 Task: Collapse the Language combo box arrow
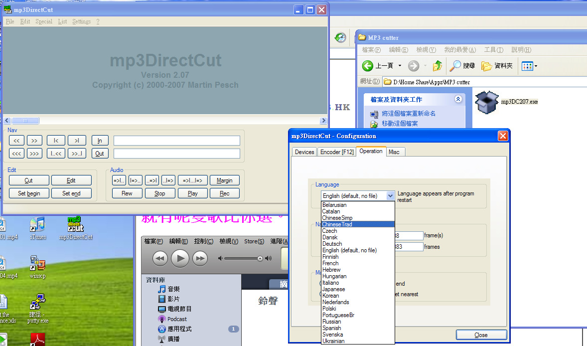click(390, 196)
